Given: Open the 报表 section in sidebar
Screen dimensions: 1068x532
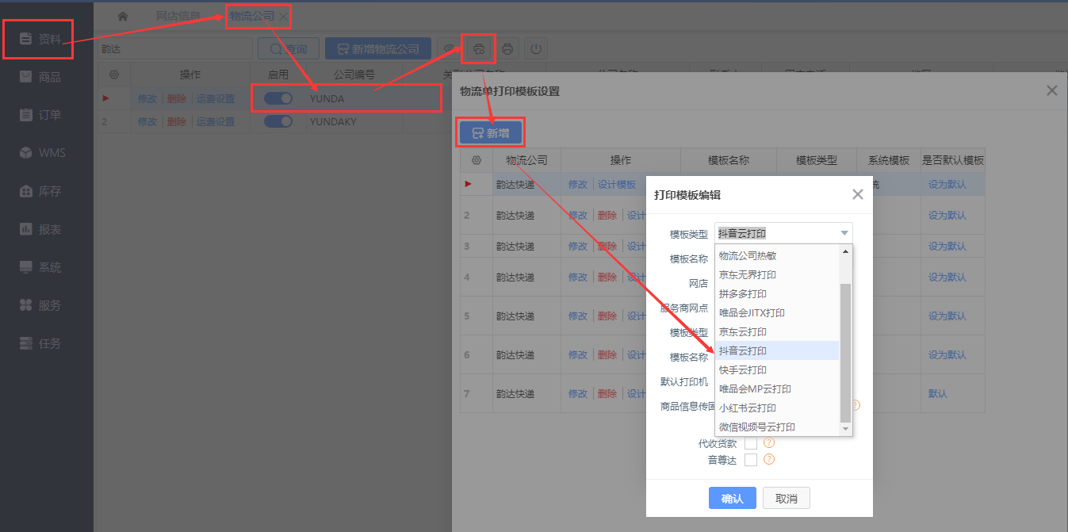Looking at the screenshot, I should (x=41, y=229).
